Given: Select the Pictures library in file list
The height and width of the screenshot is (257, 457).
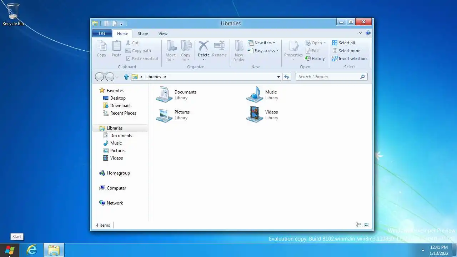Looking at the screenshot, I should pyautogui.click(x=173, y=115).
